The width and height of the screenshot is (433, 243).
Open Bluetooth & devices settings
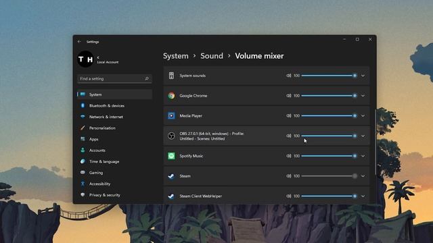point(114,105)
